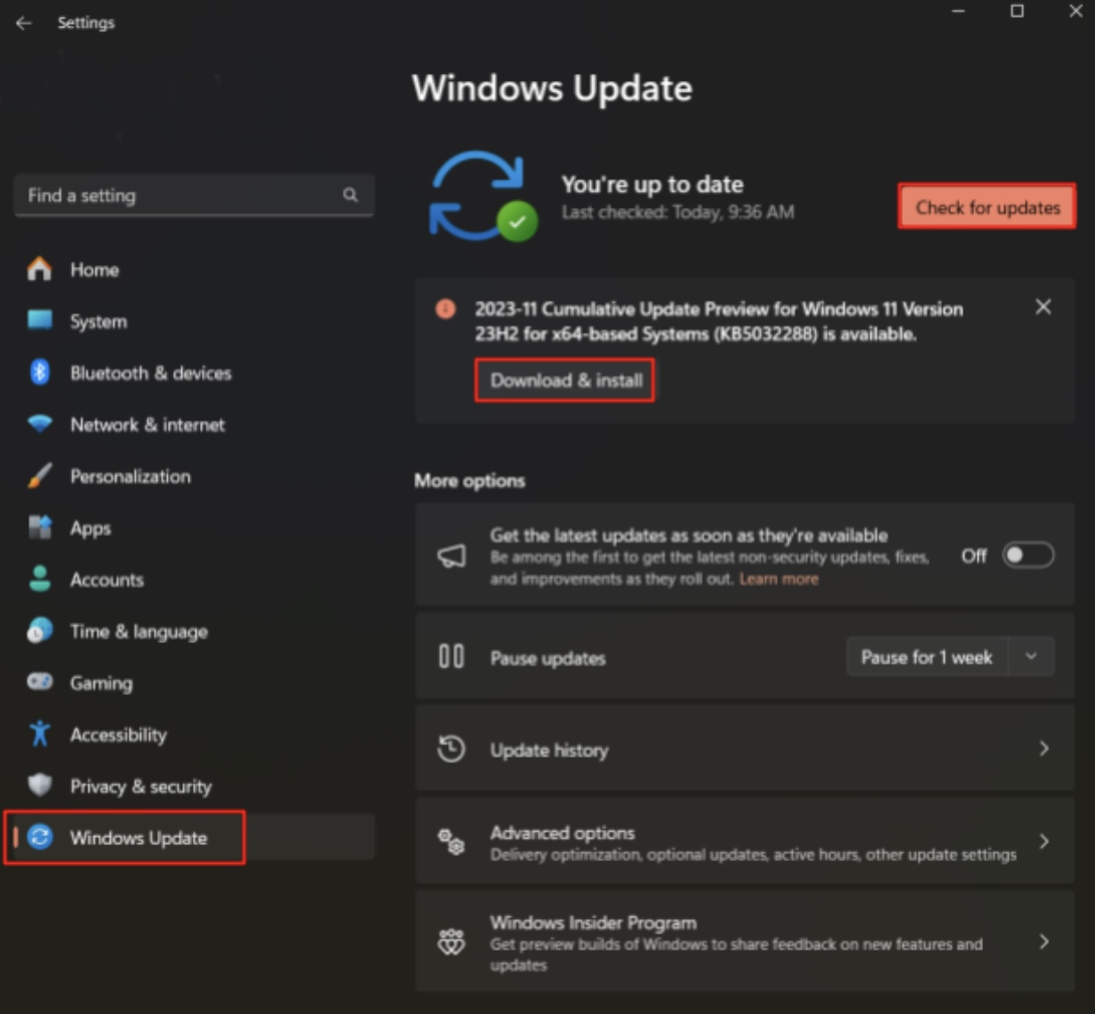Dismiss the cumulative update notification
The image size is (1095, 1014).
tap(1043, 307)
